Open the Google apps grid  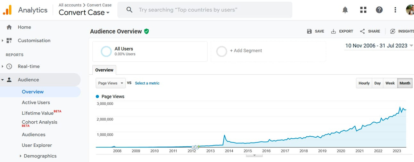pos(363,10)
